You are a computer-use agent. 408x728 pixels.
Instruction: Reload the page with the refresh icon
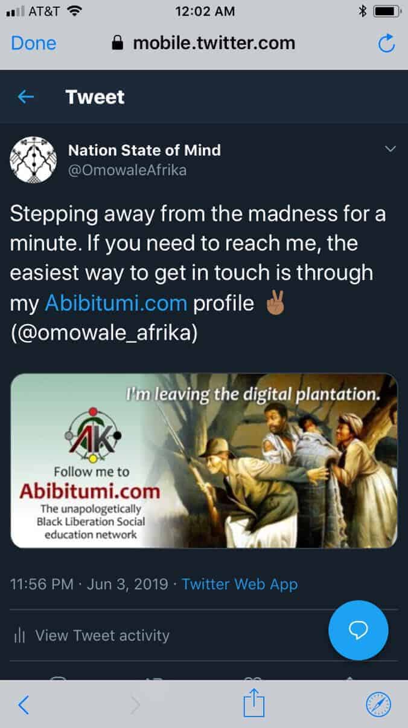[386, 43]
